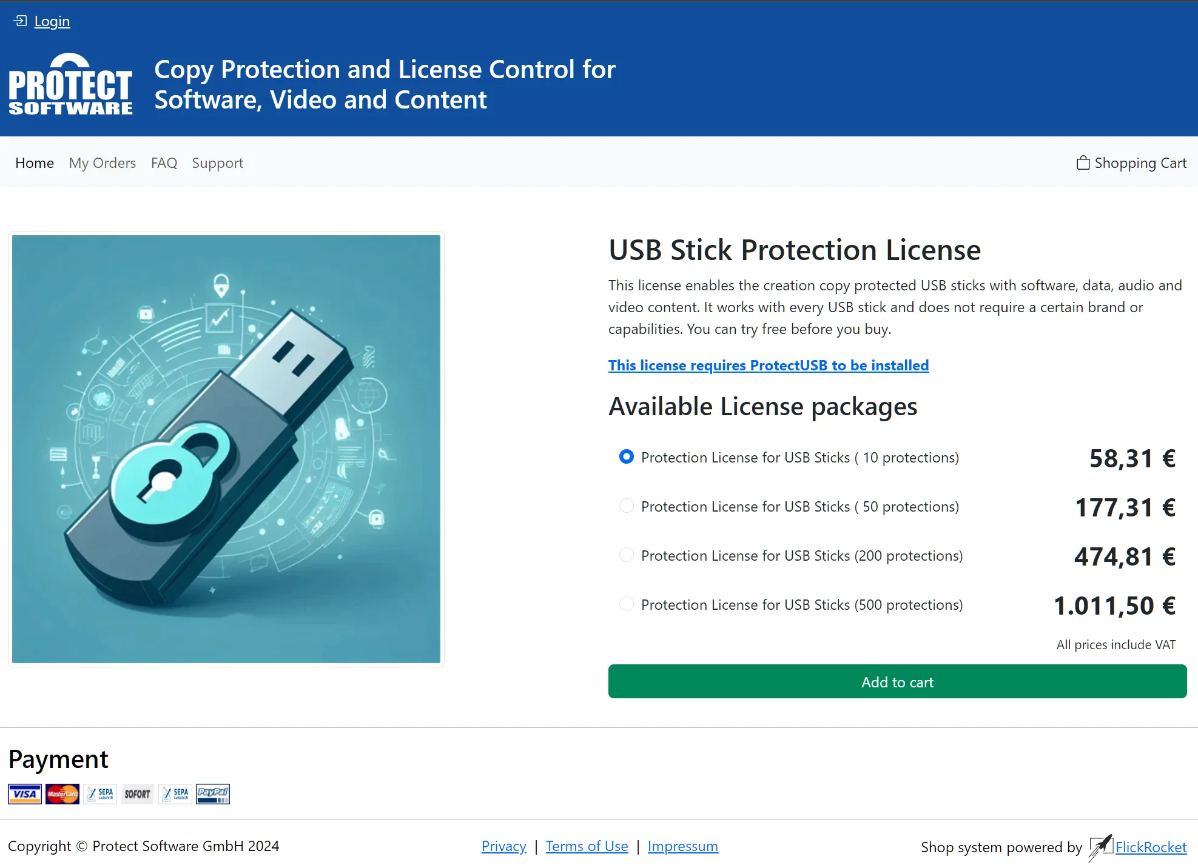
Task: Open the FAQ section
Action: click(x=163, y=162)
